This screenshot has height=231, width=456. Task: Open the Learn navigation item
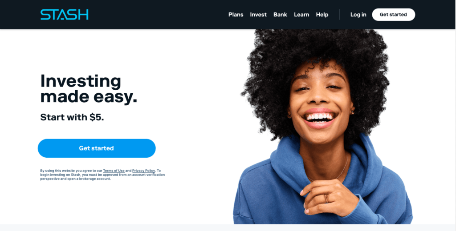point(301,15)
